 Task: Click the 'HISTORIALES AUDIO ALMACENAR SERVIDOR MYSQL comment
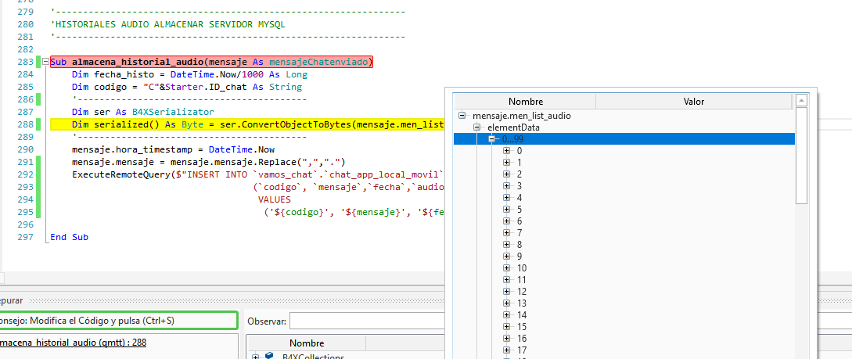pyautogui.click(x=167, y=24)
